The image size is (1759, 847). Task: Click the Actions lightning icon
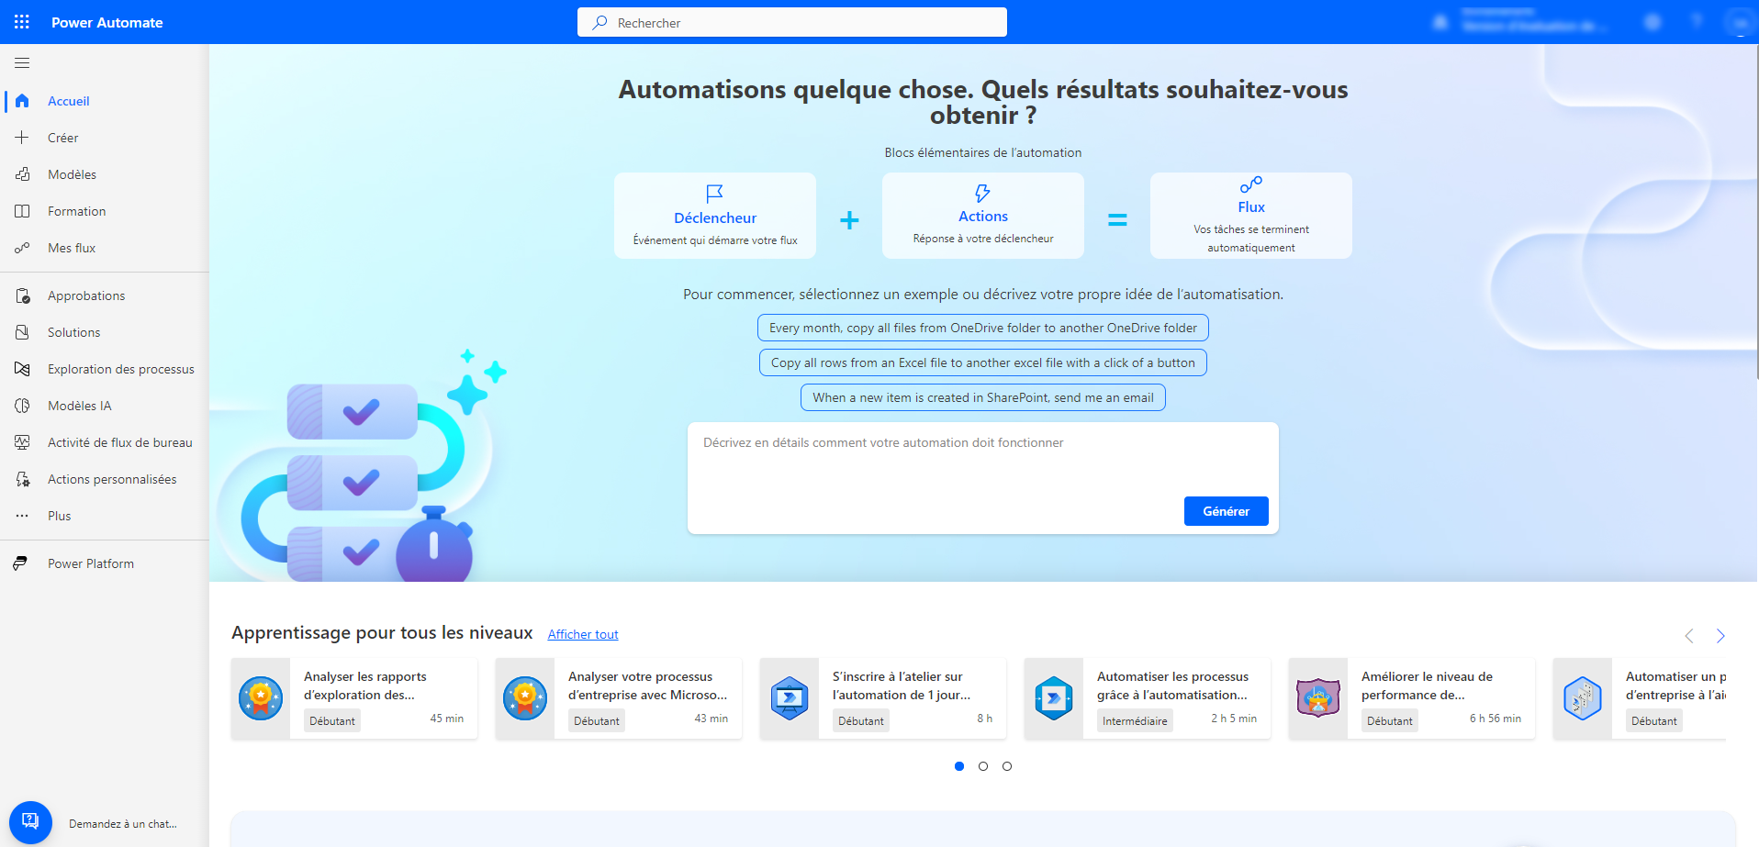[982, 193]
